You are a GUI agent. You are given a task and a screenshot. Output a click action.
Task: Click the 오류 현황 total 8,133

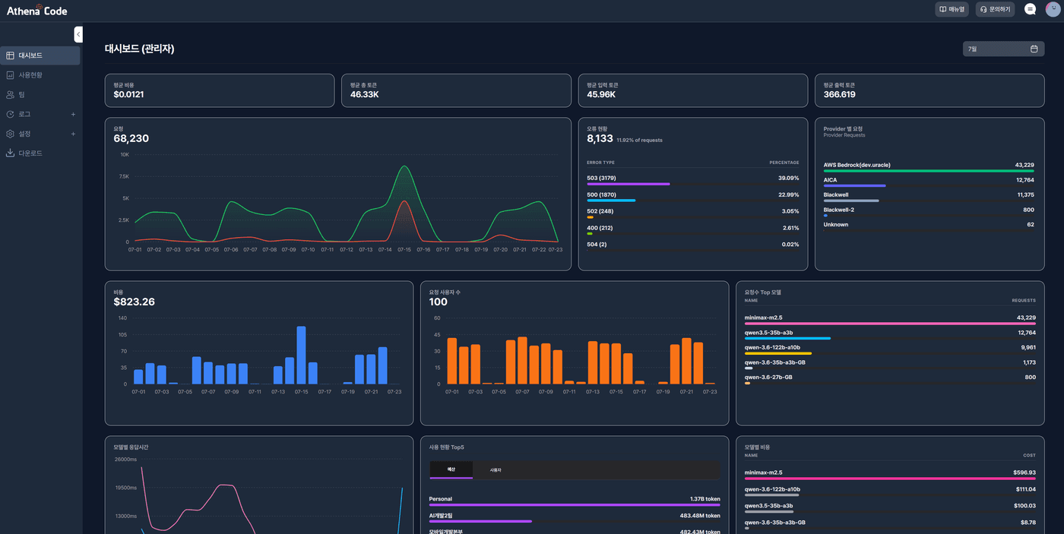(x=600, y=139)
